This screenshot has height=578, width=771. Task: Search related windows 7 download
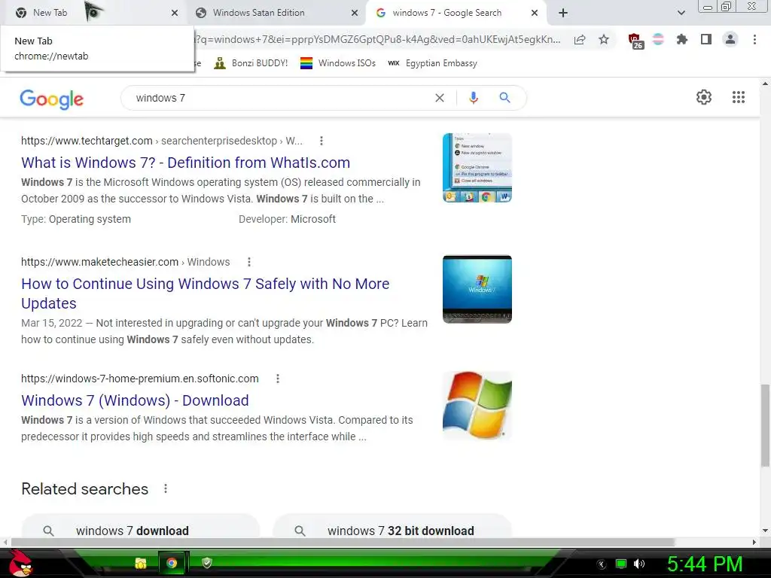point(140,526)
